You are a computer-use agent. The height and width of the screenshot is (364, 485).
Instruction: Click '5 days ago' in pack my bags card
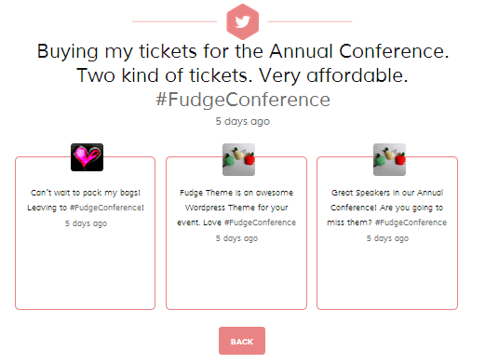[x=86, y=223]
